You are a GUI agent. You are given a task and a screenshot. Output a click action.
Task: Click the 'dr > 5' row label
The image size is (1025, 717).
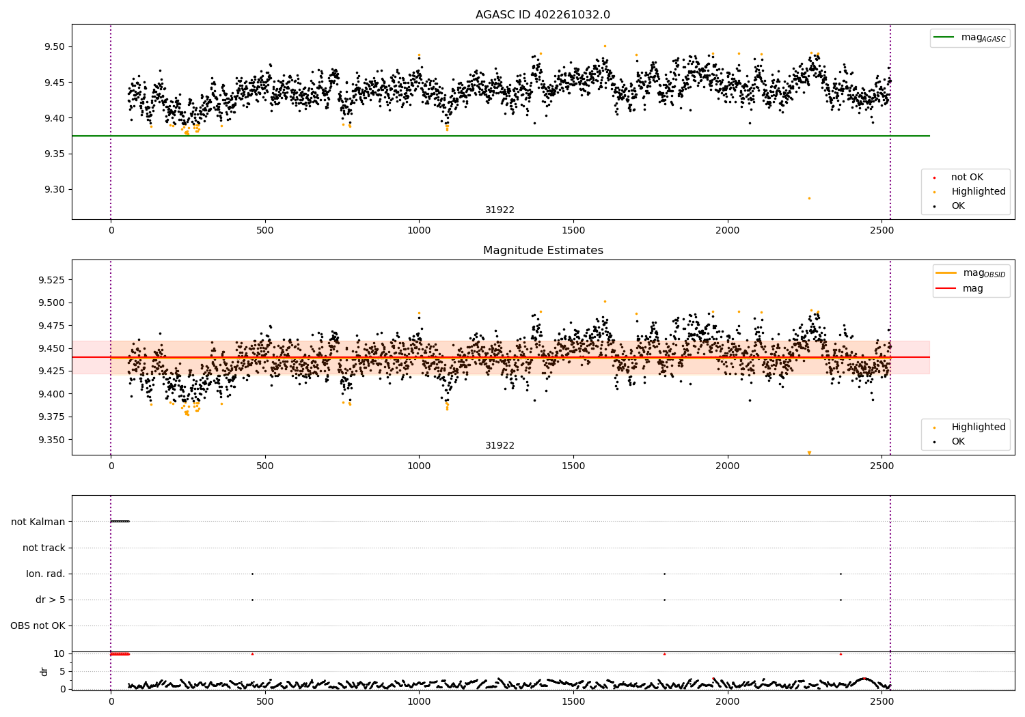(x=51, y=600)
